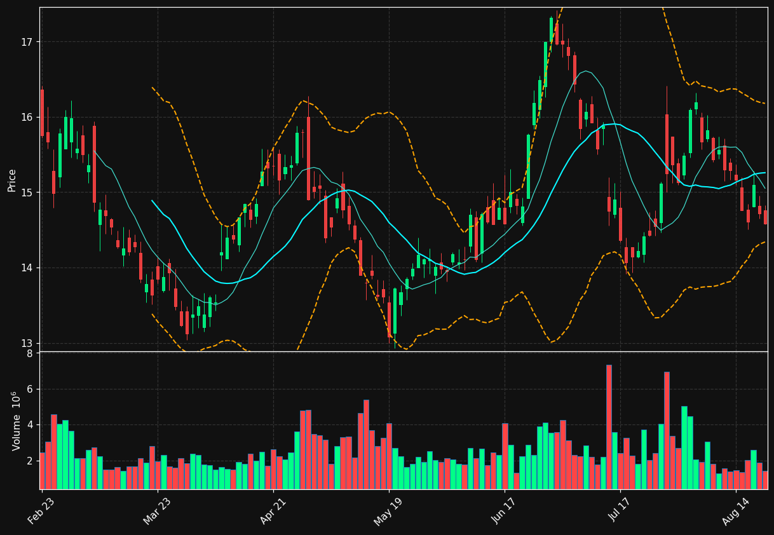Select the price tick label 16
The width and height of the screenshot is (774, 535).
pyautogui.click(x=28, y=117)
